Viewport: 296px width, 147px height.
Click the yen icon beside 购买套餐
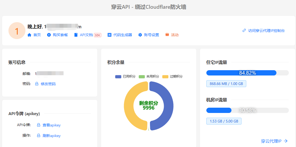click(49, 35)
